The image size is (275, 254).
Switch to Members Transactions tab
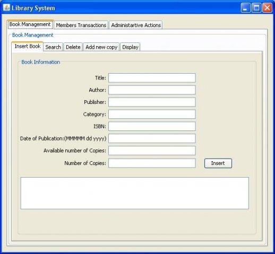coord(81,25)
